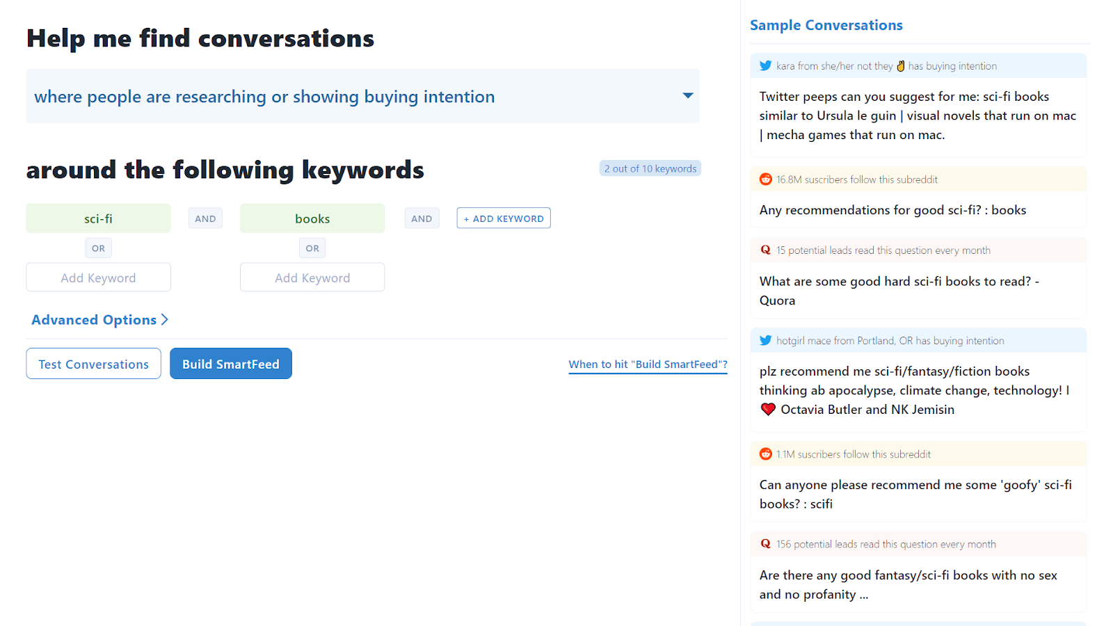Image resolution: width=1113 pixels, height=626 pixels.
Task: Select the sci-fi keyword chip
Action: tap(98, 218)
